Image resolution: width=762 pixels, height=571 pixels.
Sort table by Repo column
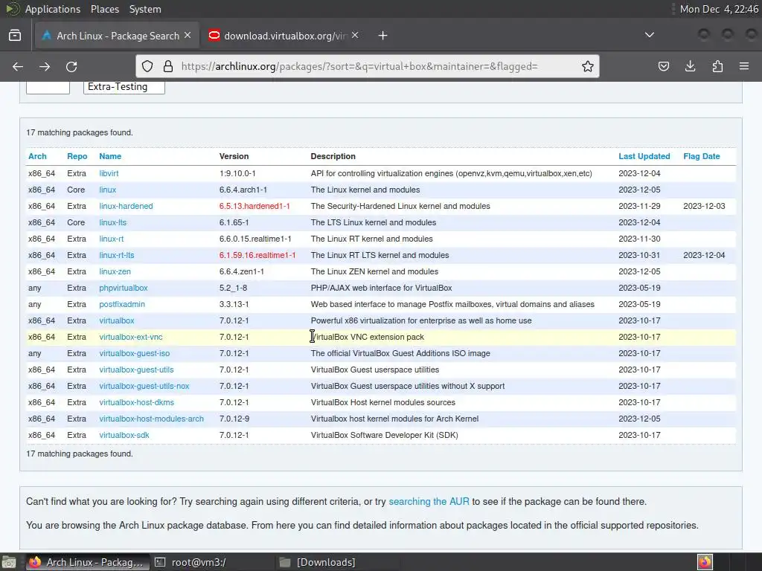click(77, 156)
